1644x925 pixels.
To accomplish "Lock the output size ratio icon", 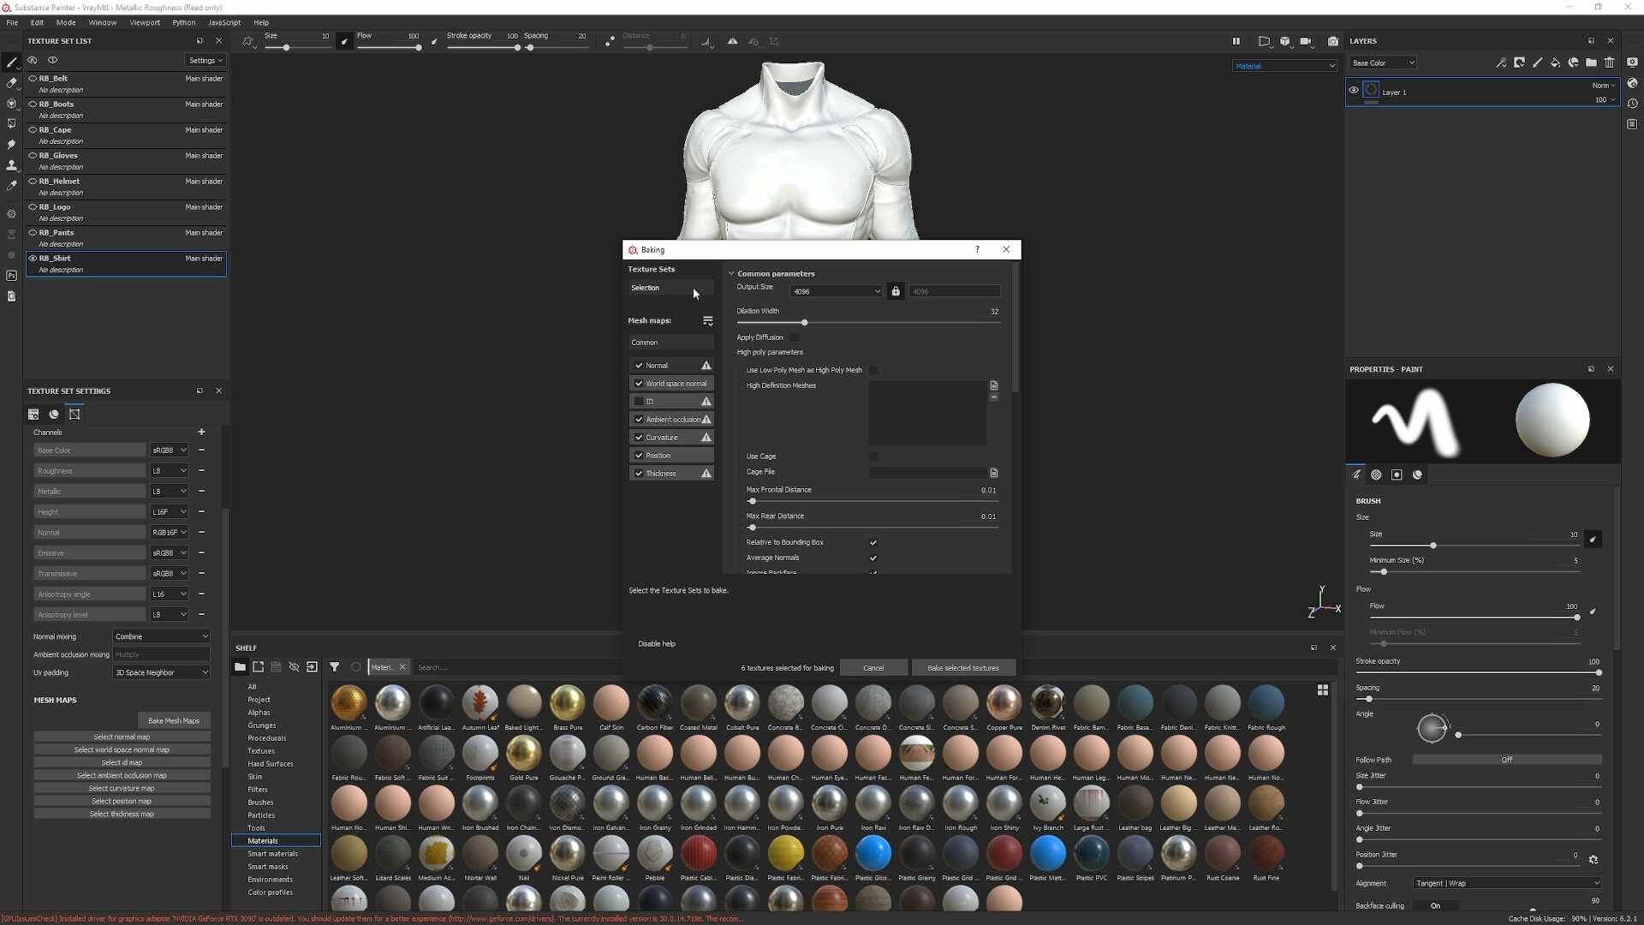I will coord(896,291).
